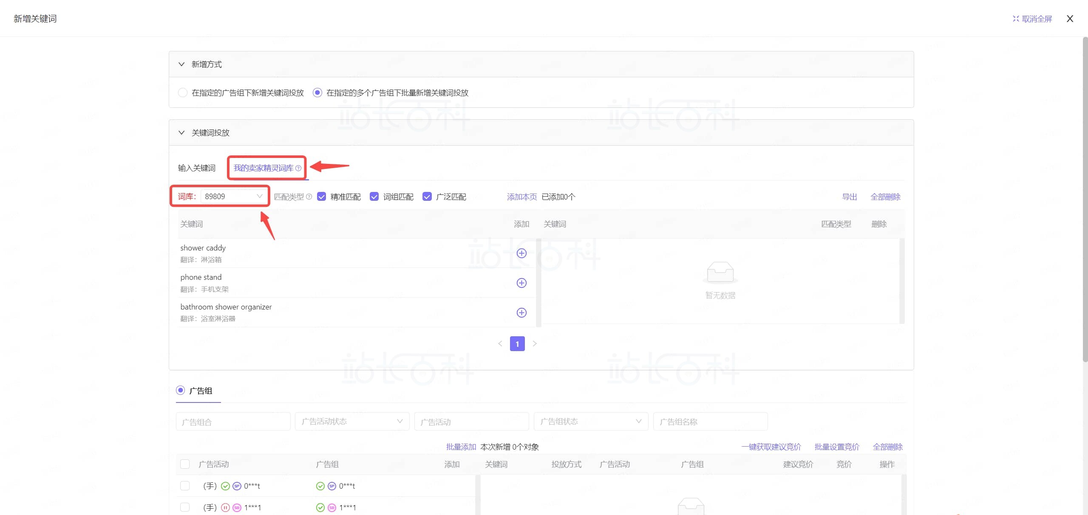Screen dimensions: 1088x515
Task: Go to previous keyword page arrow
Action: (x=500, y=344)
